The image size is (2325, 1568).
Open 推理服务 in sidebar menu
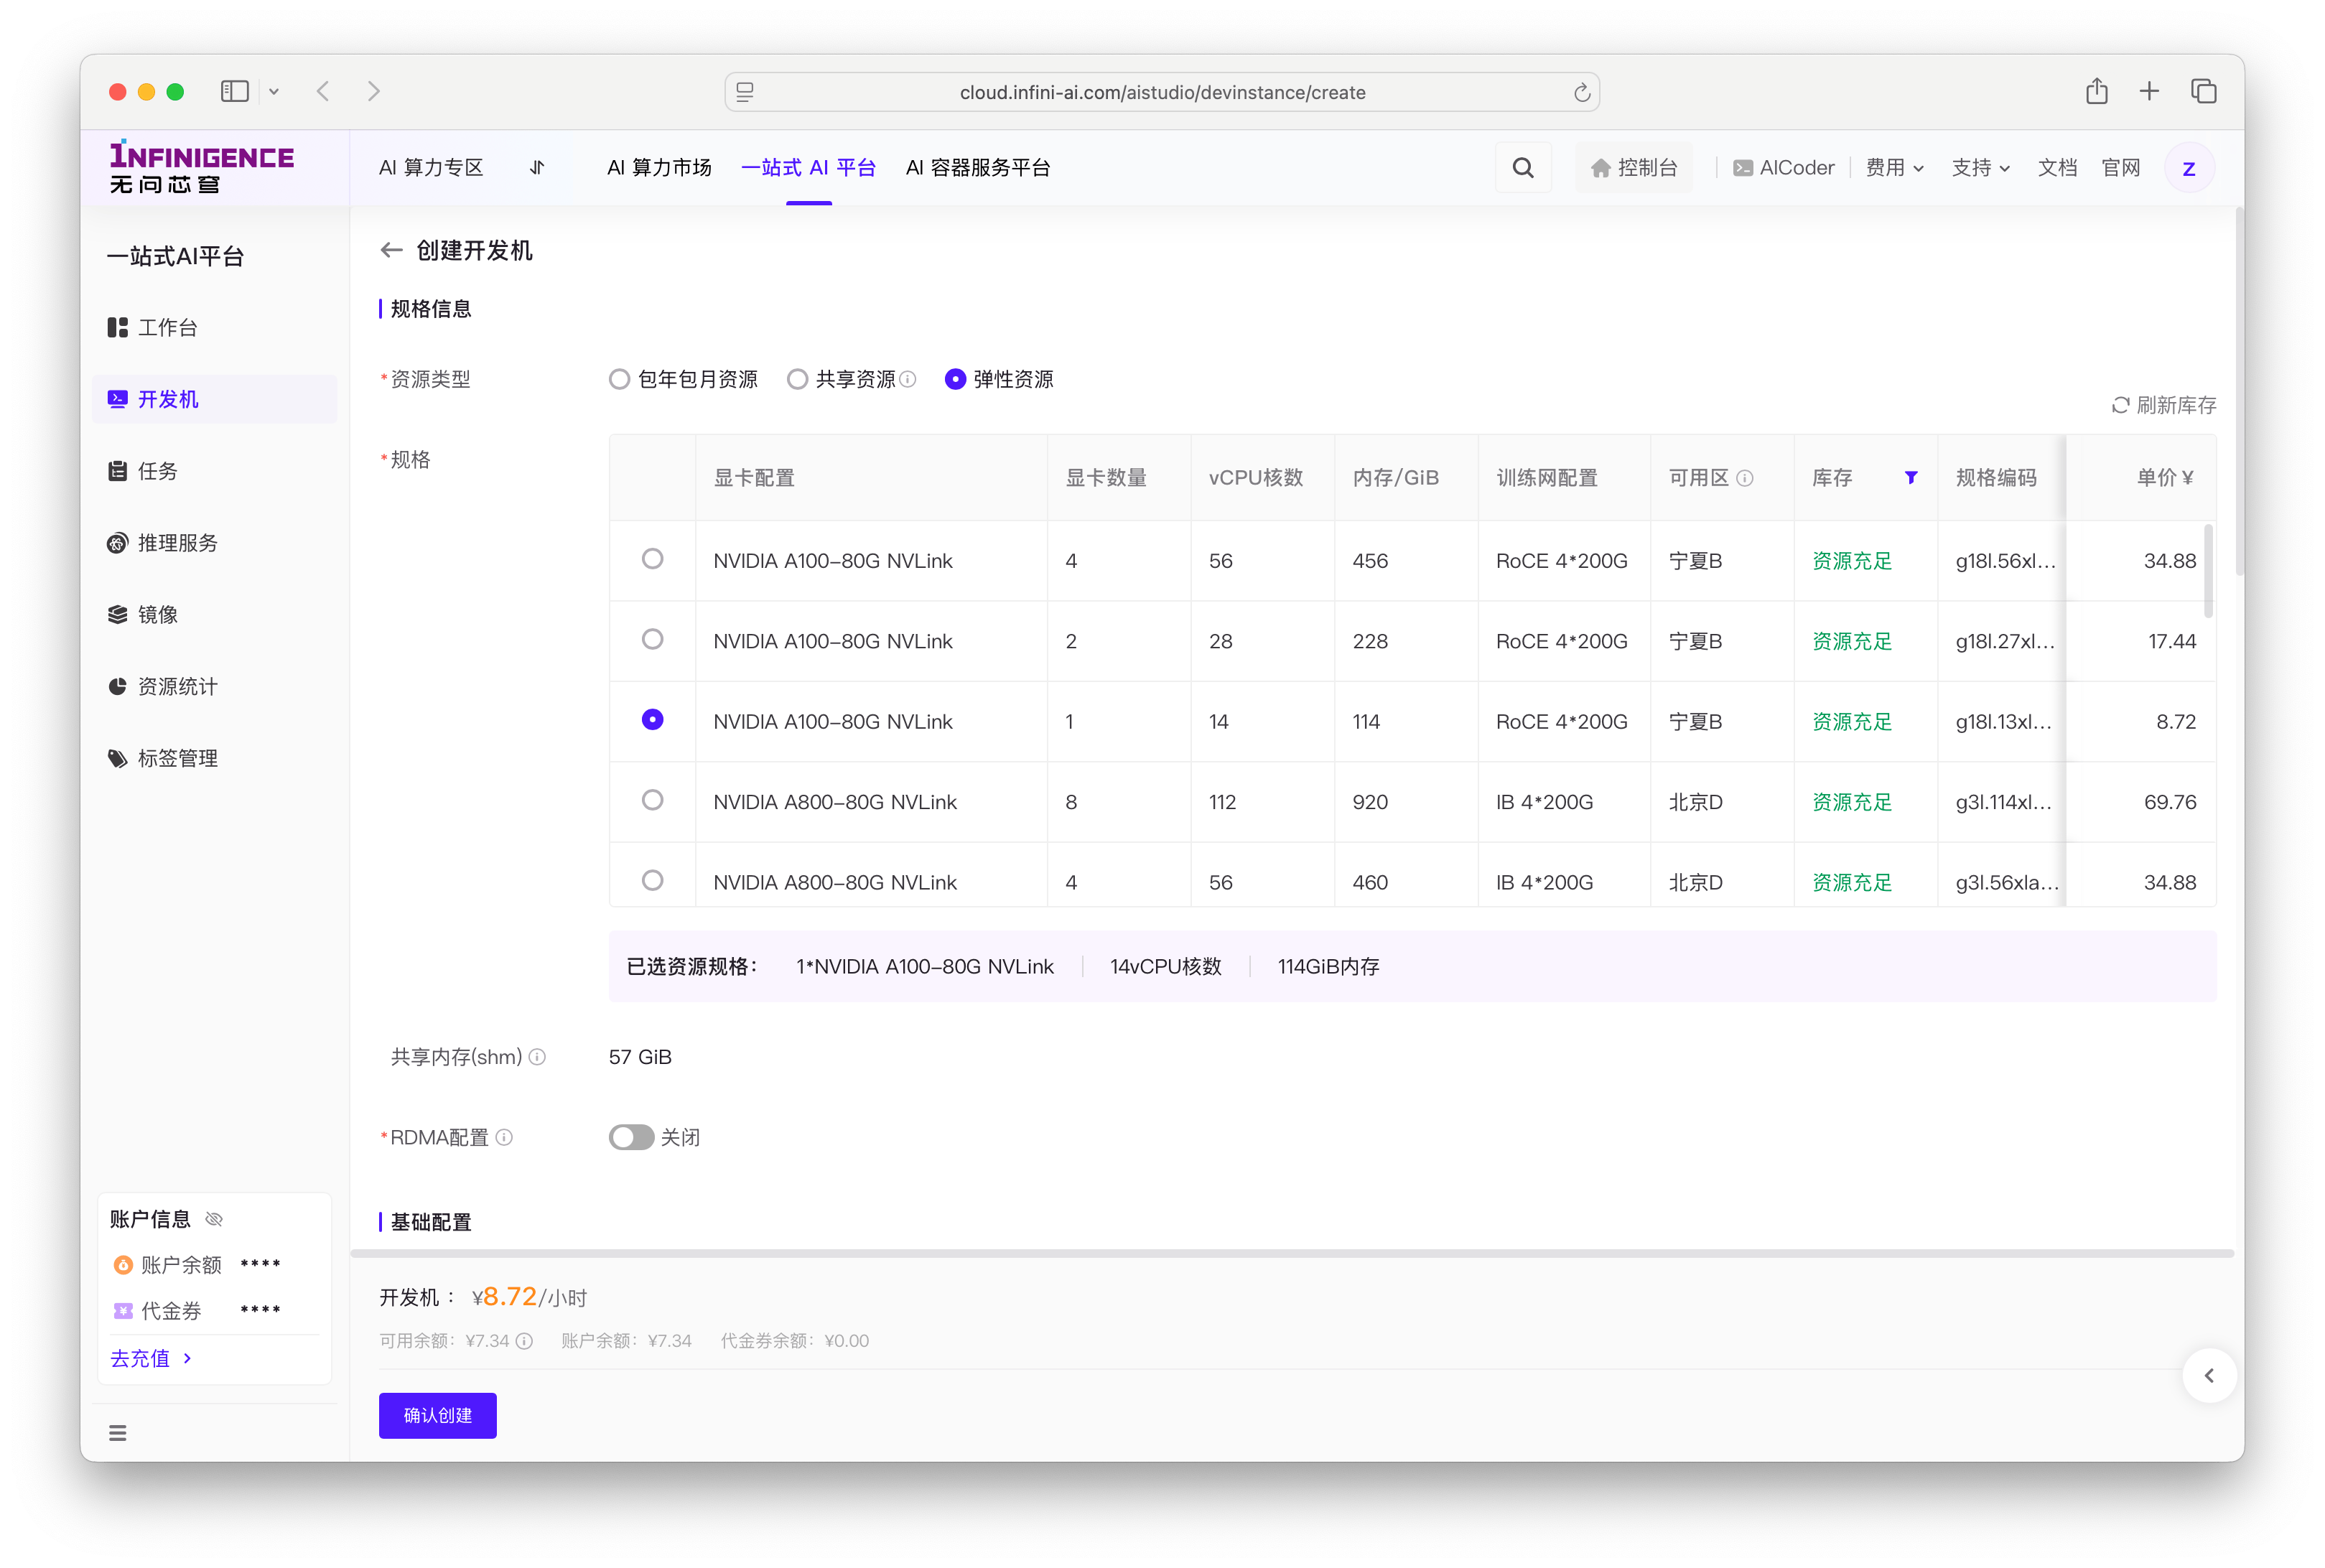pyautogui.click(x=177, y=543)
